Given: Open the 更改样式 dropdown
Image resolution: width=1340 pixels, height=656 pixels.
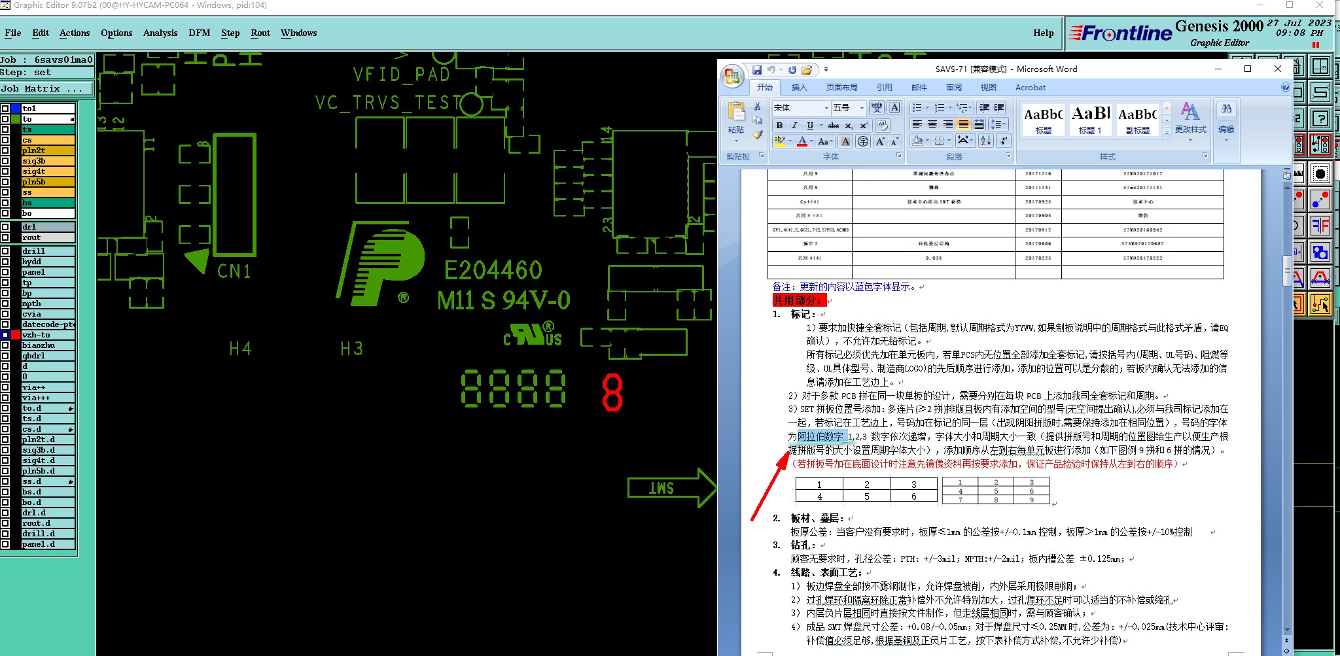Looking at the screenshot, I should [1190, 123].
